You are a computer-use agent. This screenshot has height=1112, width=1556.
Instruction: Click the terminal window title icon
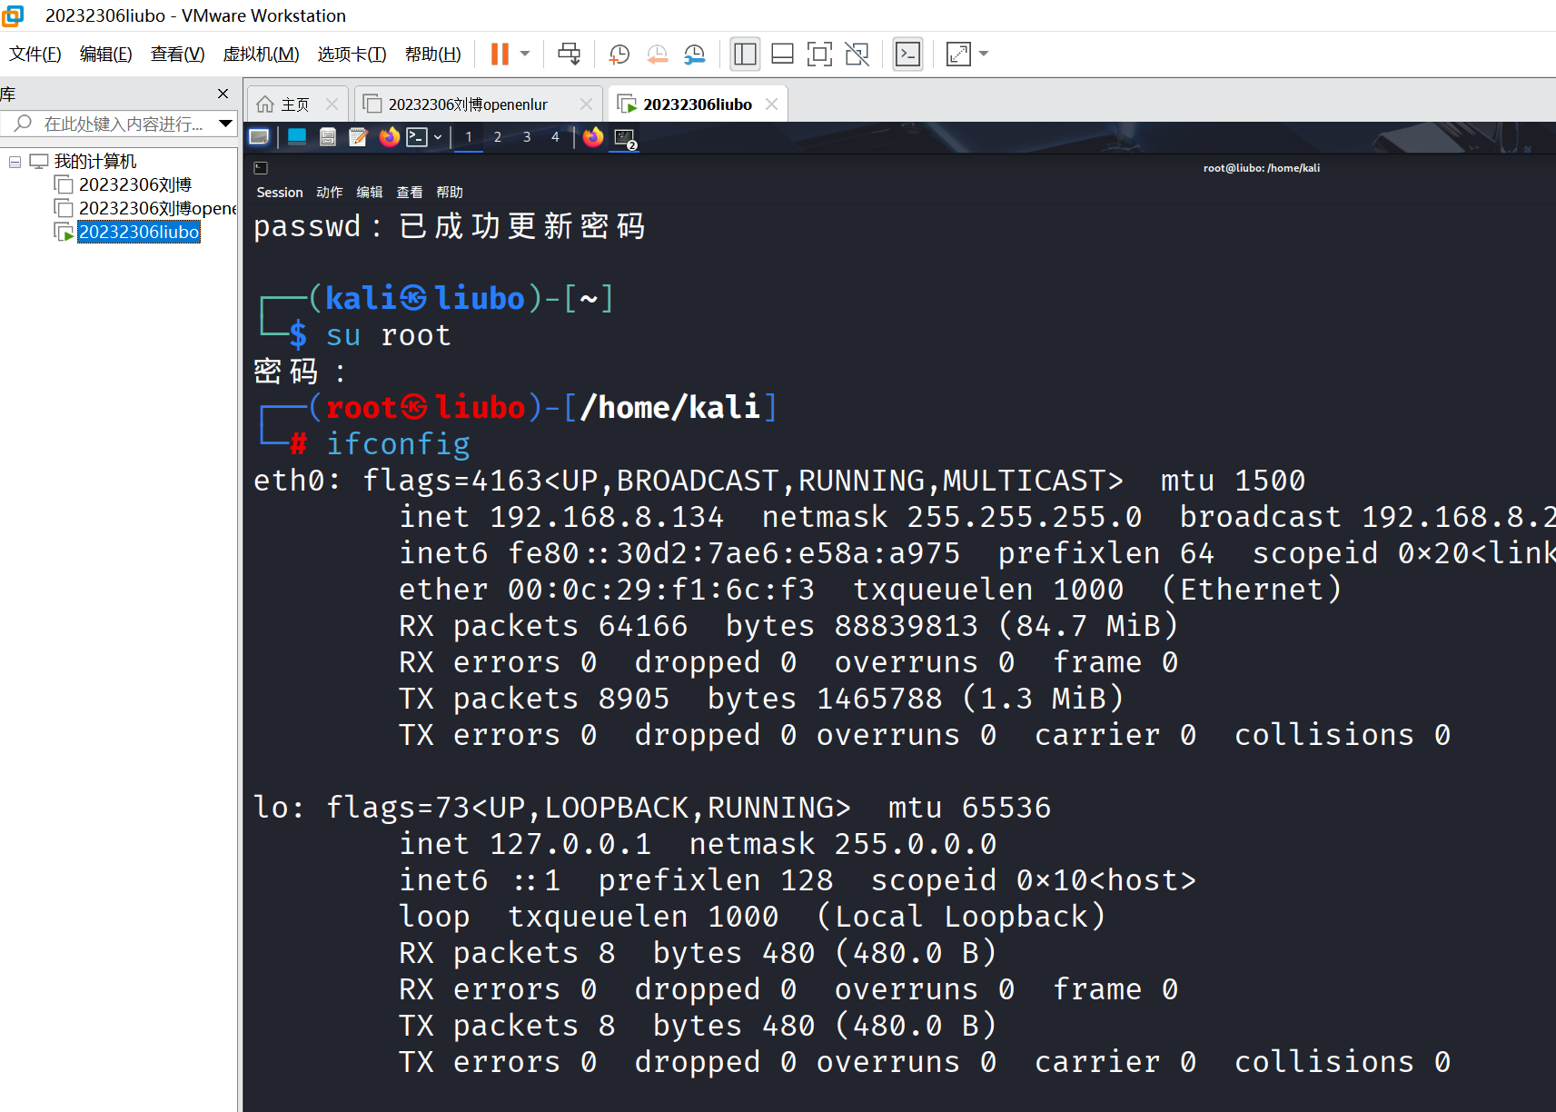point(261,168)
